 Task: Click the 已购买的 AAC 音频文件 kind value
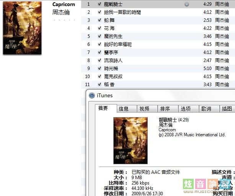point(156,172)
